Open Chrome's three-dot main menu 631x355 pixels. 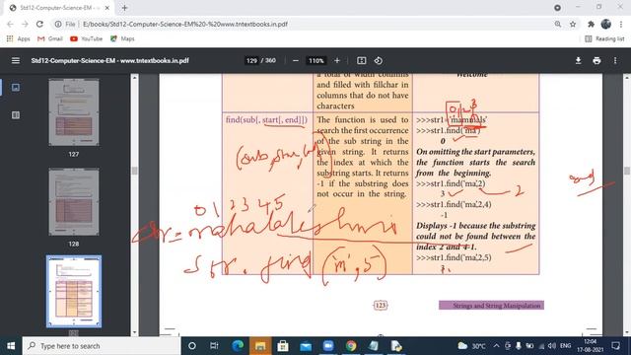(621, 24)
